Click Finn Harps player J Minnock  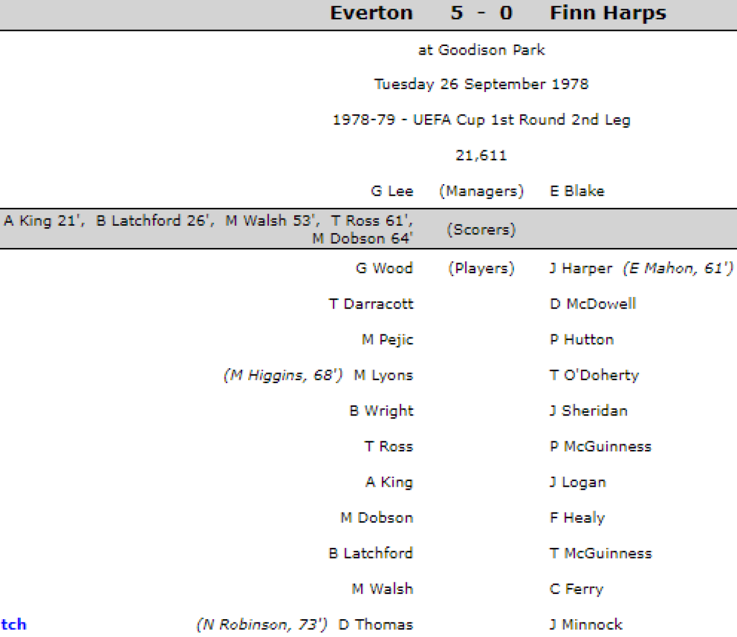586,625
